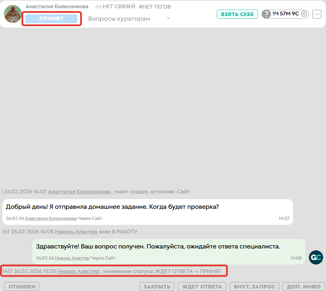Select the message about домашнее задание
This screenshot has width=326, height=291.
(148, 212)
